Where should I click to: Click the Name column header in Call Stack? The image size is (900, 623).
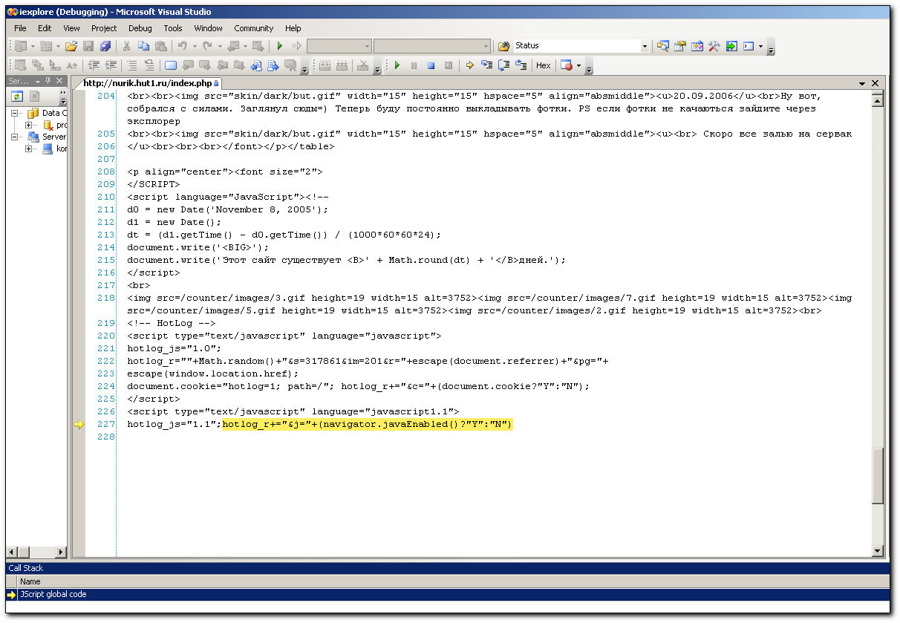[30, 581]
